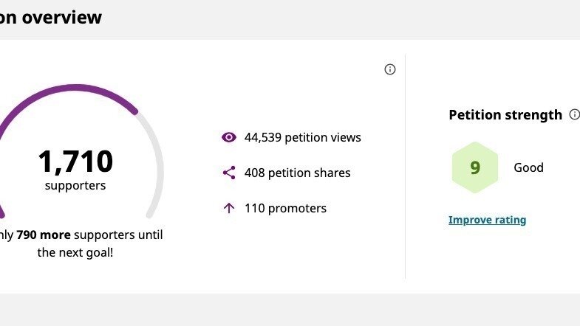This screenshot has height=326, width=580.
Task: Click the Petition strength heading
Action: pos(505,115)
